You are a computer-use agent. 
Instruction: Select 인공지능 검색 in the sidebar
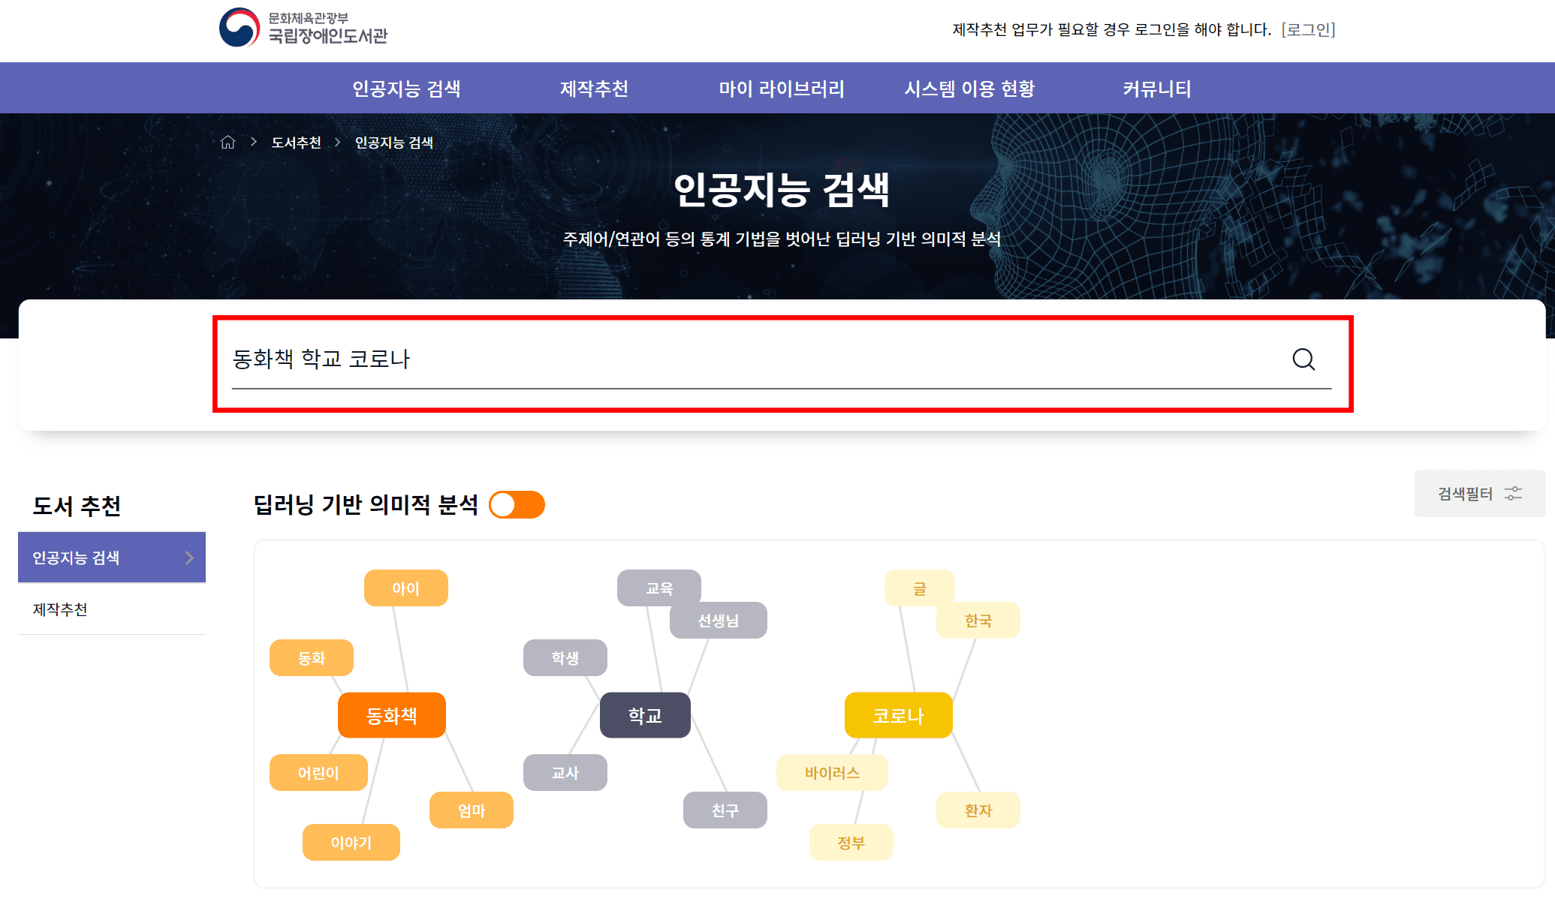click(x=112, y=558)
